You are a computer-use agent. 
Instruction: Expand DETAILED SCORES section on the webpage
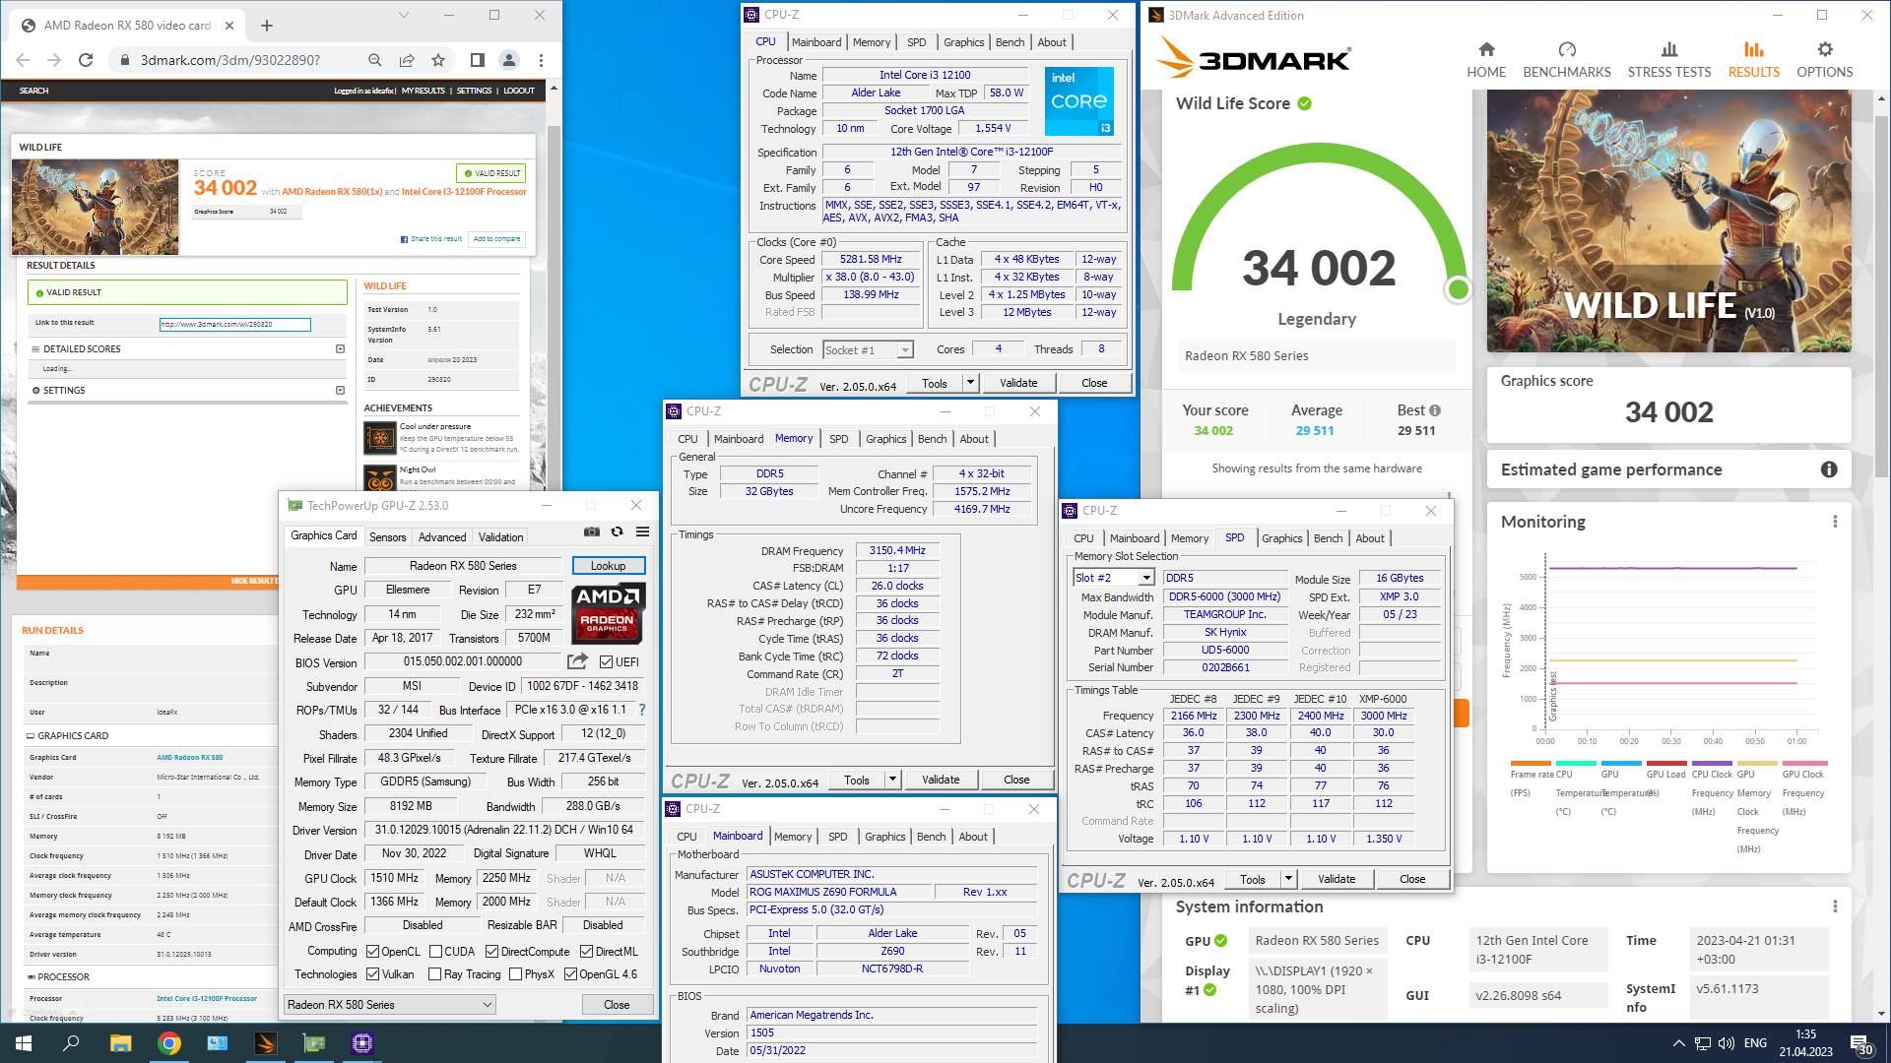click(340, 349)
